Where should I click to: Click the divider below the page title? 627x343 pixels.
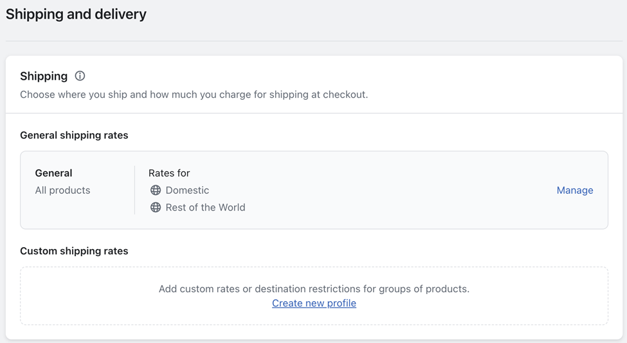click(314, 41)
